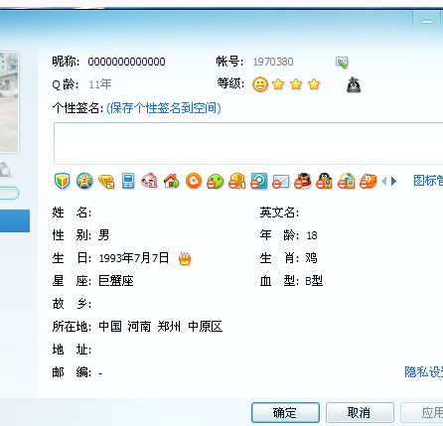Click inside the personal signature text box
This screenshot has width=443, height=426.
point(248,143)
